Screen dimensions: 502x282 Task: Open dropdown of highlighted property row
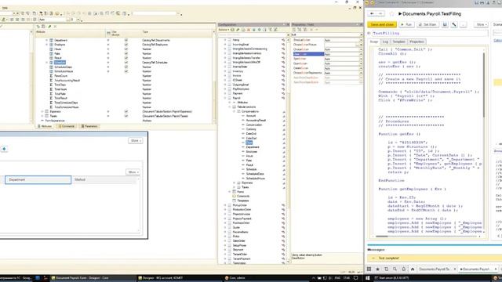point(361,54)
